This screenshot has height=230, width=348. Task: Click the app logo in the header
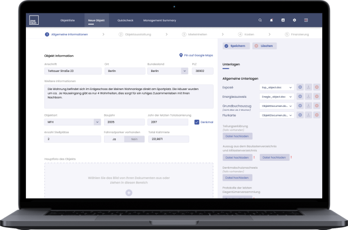coord(34,20)
